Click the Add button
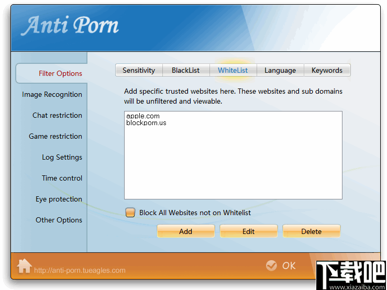Viewport: 387px width, 290px height. pyautogui.click(x=185, y=231)
